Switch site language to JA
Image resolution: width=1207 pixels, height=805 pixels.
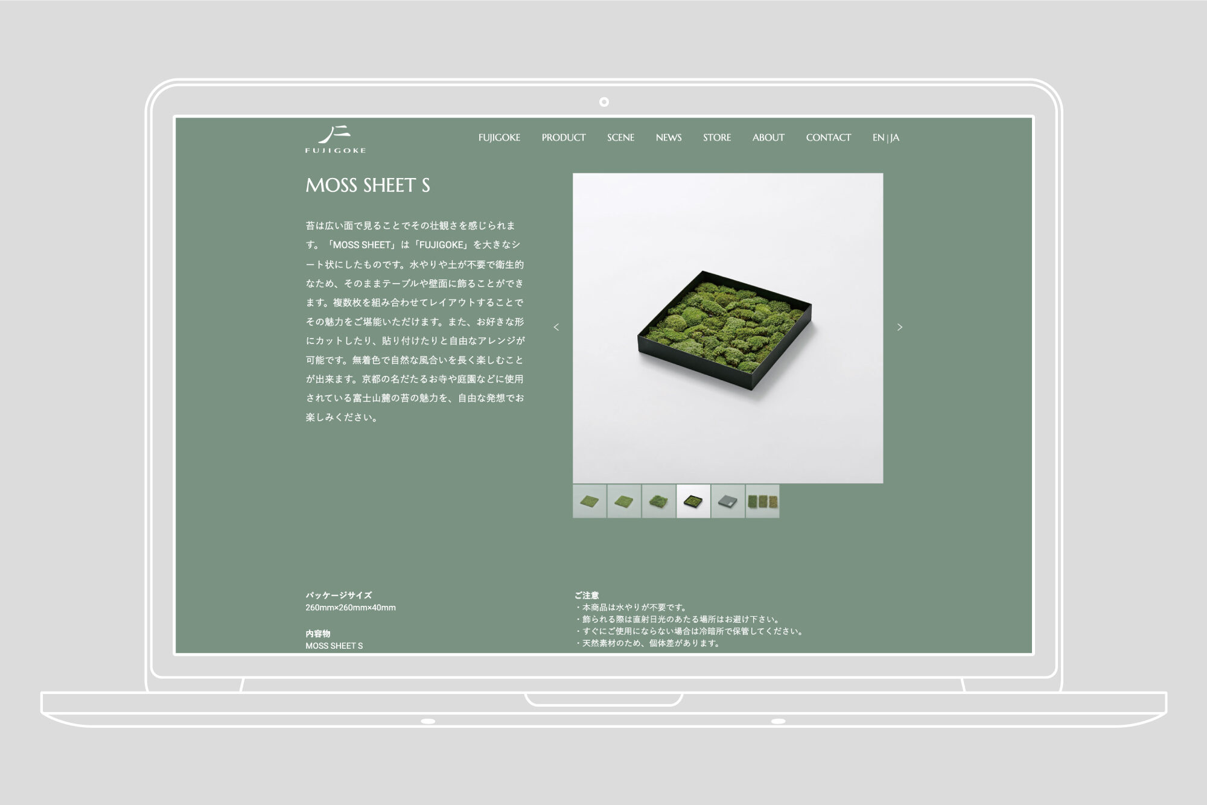[894, 138]
